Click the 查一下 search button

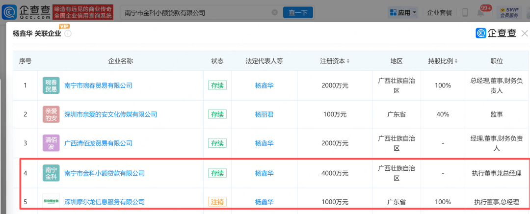point(298,13)
